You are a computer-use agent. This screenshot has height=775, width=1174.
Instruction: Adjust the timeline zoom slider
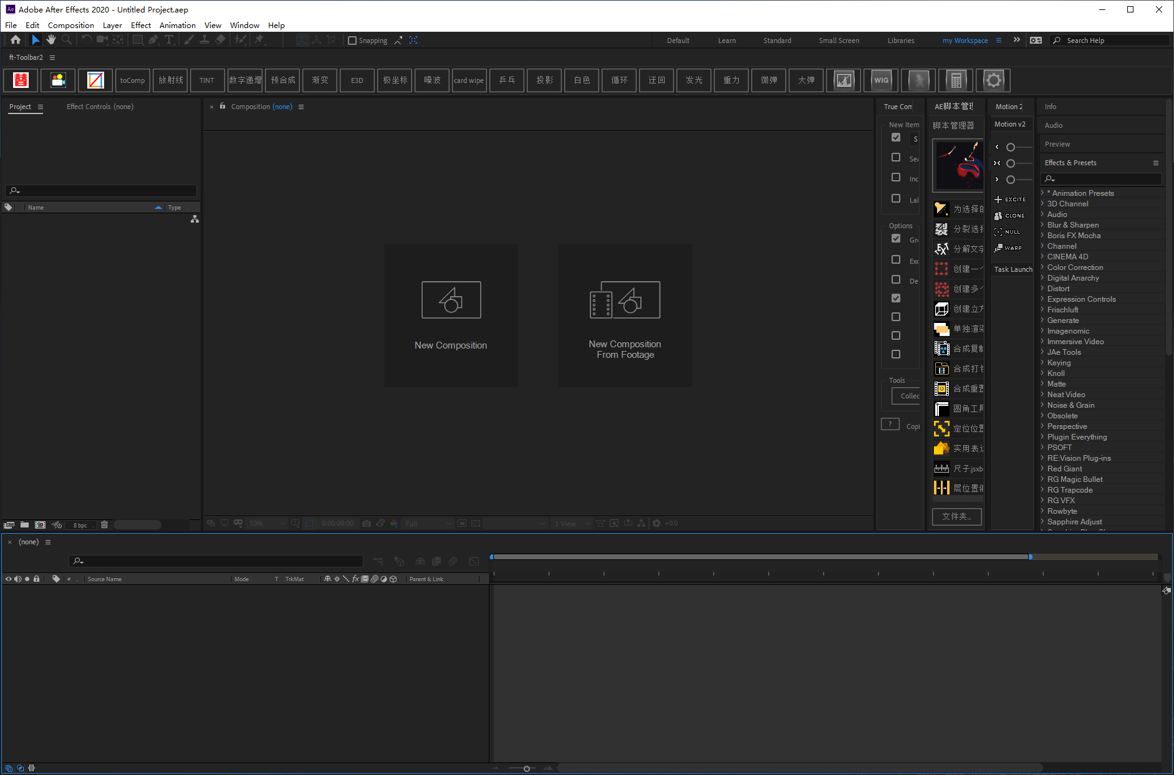[x=527, y=769]
